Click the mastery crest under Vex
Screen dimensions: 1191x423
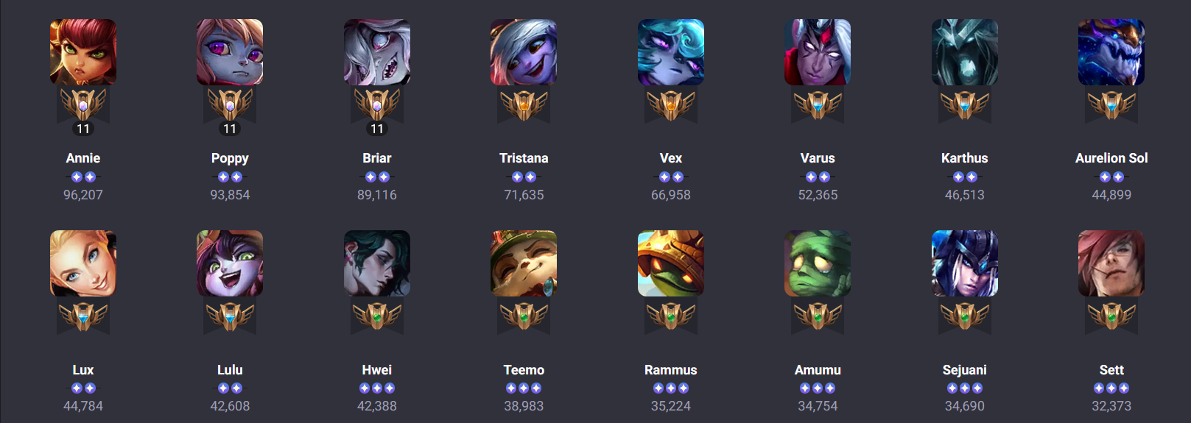pyautogui.click(x=670, y=105)
